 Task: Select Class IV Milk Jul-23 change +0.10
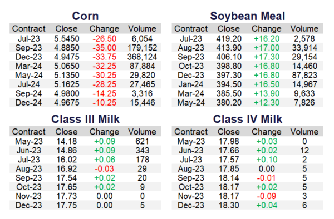click(267, 160)
